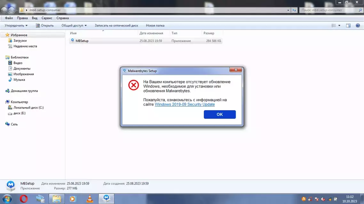Open Explorer help question-mark icon
This screenshot has width=364, height=204.
coord(358,25)
